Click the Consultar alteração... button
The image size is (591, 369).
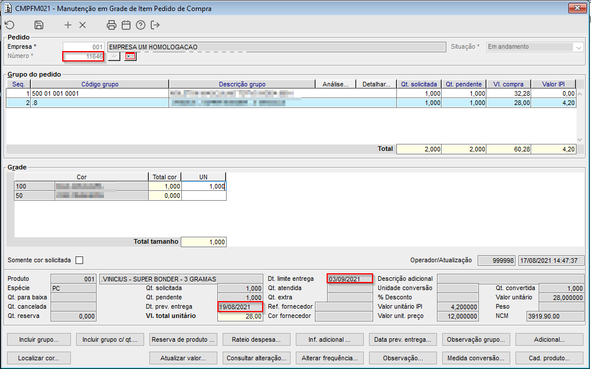pyautogui.click(x=256, y=358)
